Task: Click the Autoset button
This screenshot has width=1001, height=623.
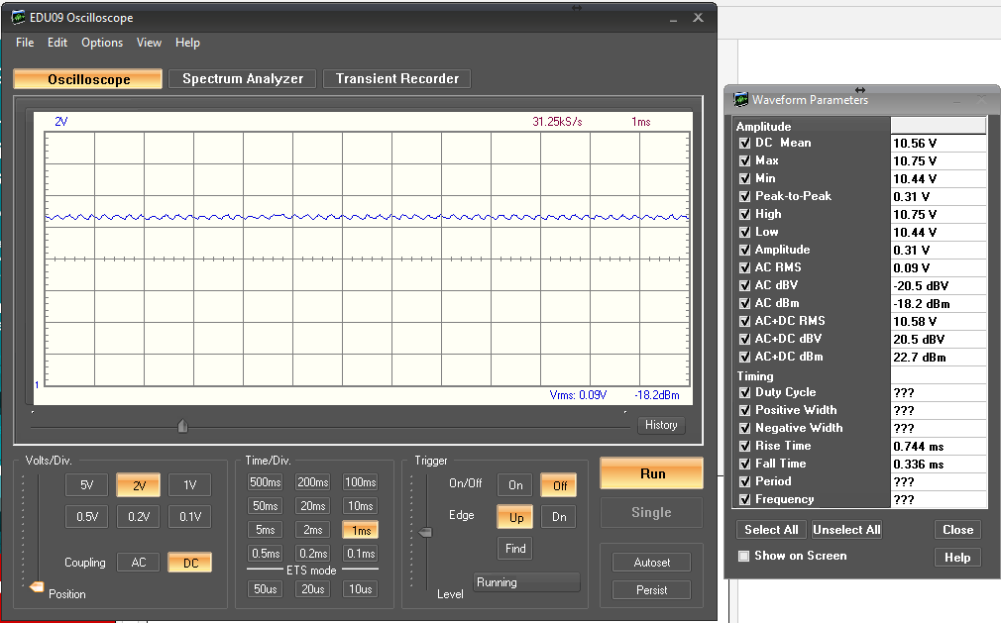Action: pyautogui.click(x=651, y=563)
